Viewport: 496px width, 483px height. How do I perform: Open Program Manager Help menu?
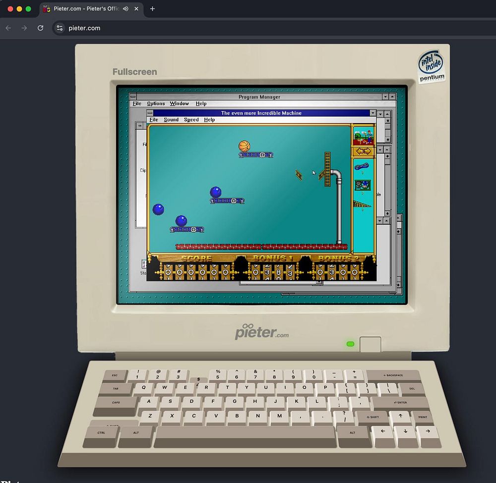[201, 103]
